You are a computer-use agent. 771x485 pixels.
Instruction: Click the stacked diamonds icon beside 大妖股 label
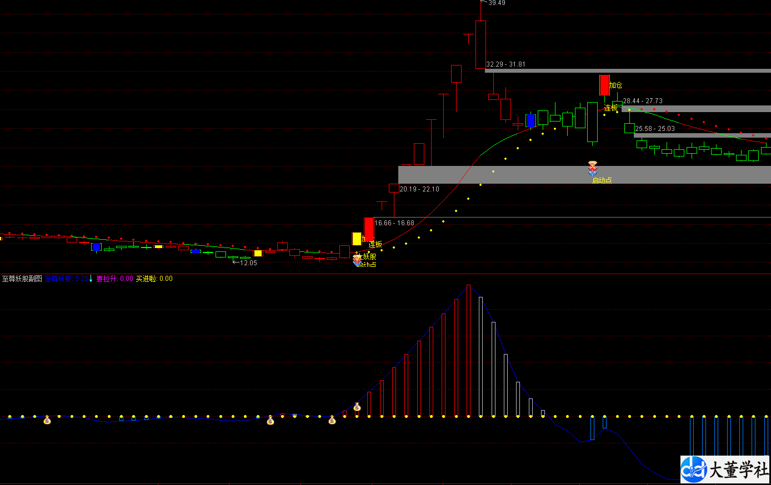(357, 260)
